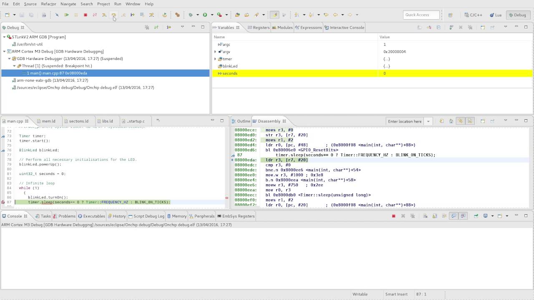Collapse the STLinkV2 ARM GDB tree node
Screen dimensions: 534x300
pos(4,37)
